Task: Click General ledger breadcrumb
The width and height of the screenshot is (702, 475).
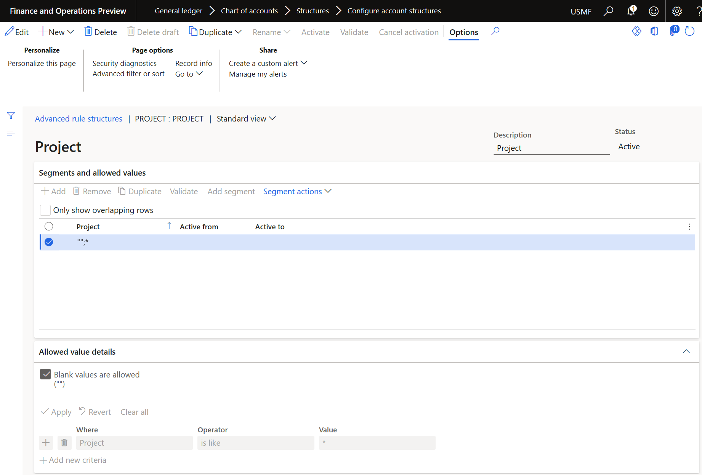Action: (x=178, y=11)
